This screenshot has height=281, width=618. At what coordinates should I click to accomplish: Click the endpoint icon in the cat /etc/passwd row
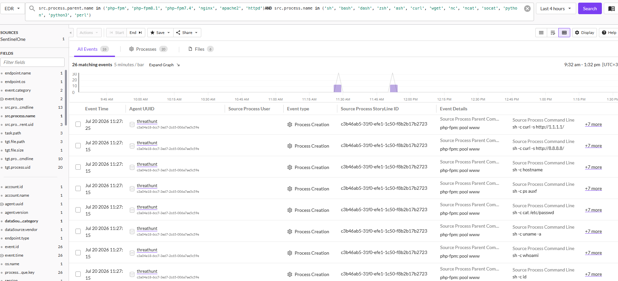coord(132,210)
